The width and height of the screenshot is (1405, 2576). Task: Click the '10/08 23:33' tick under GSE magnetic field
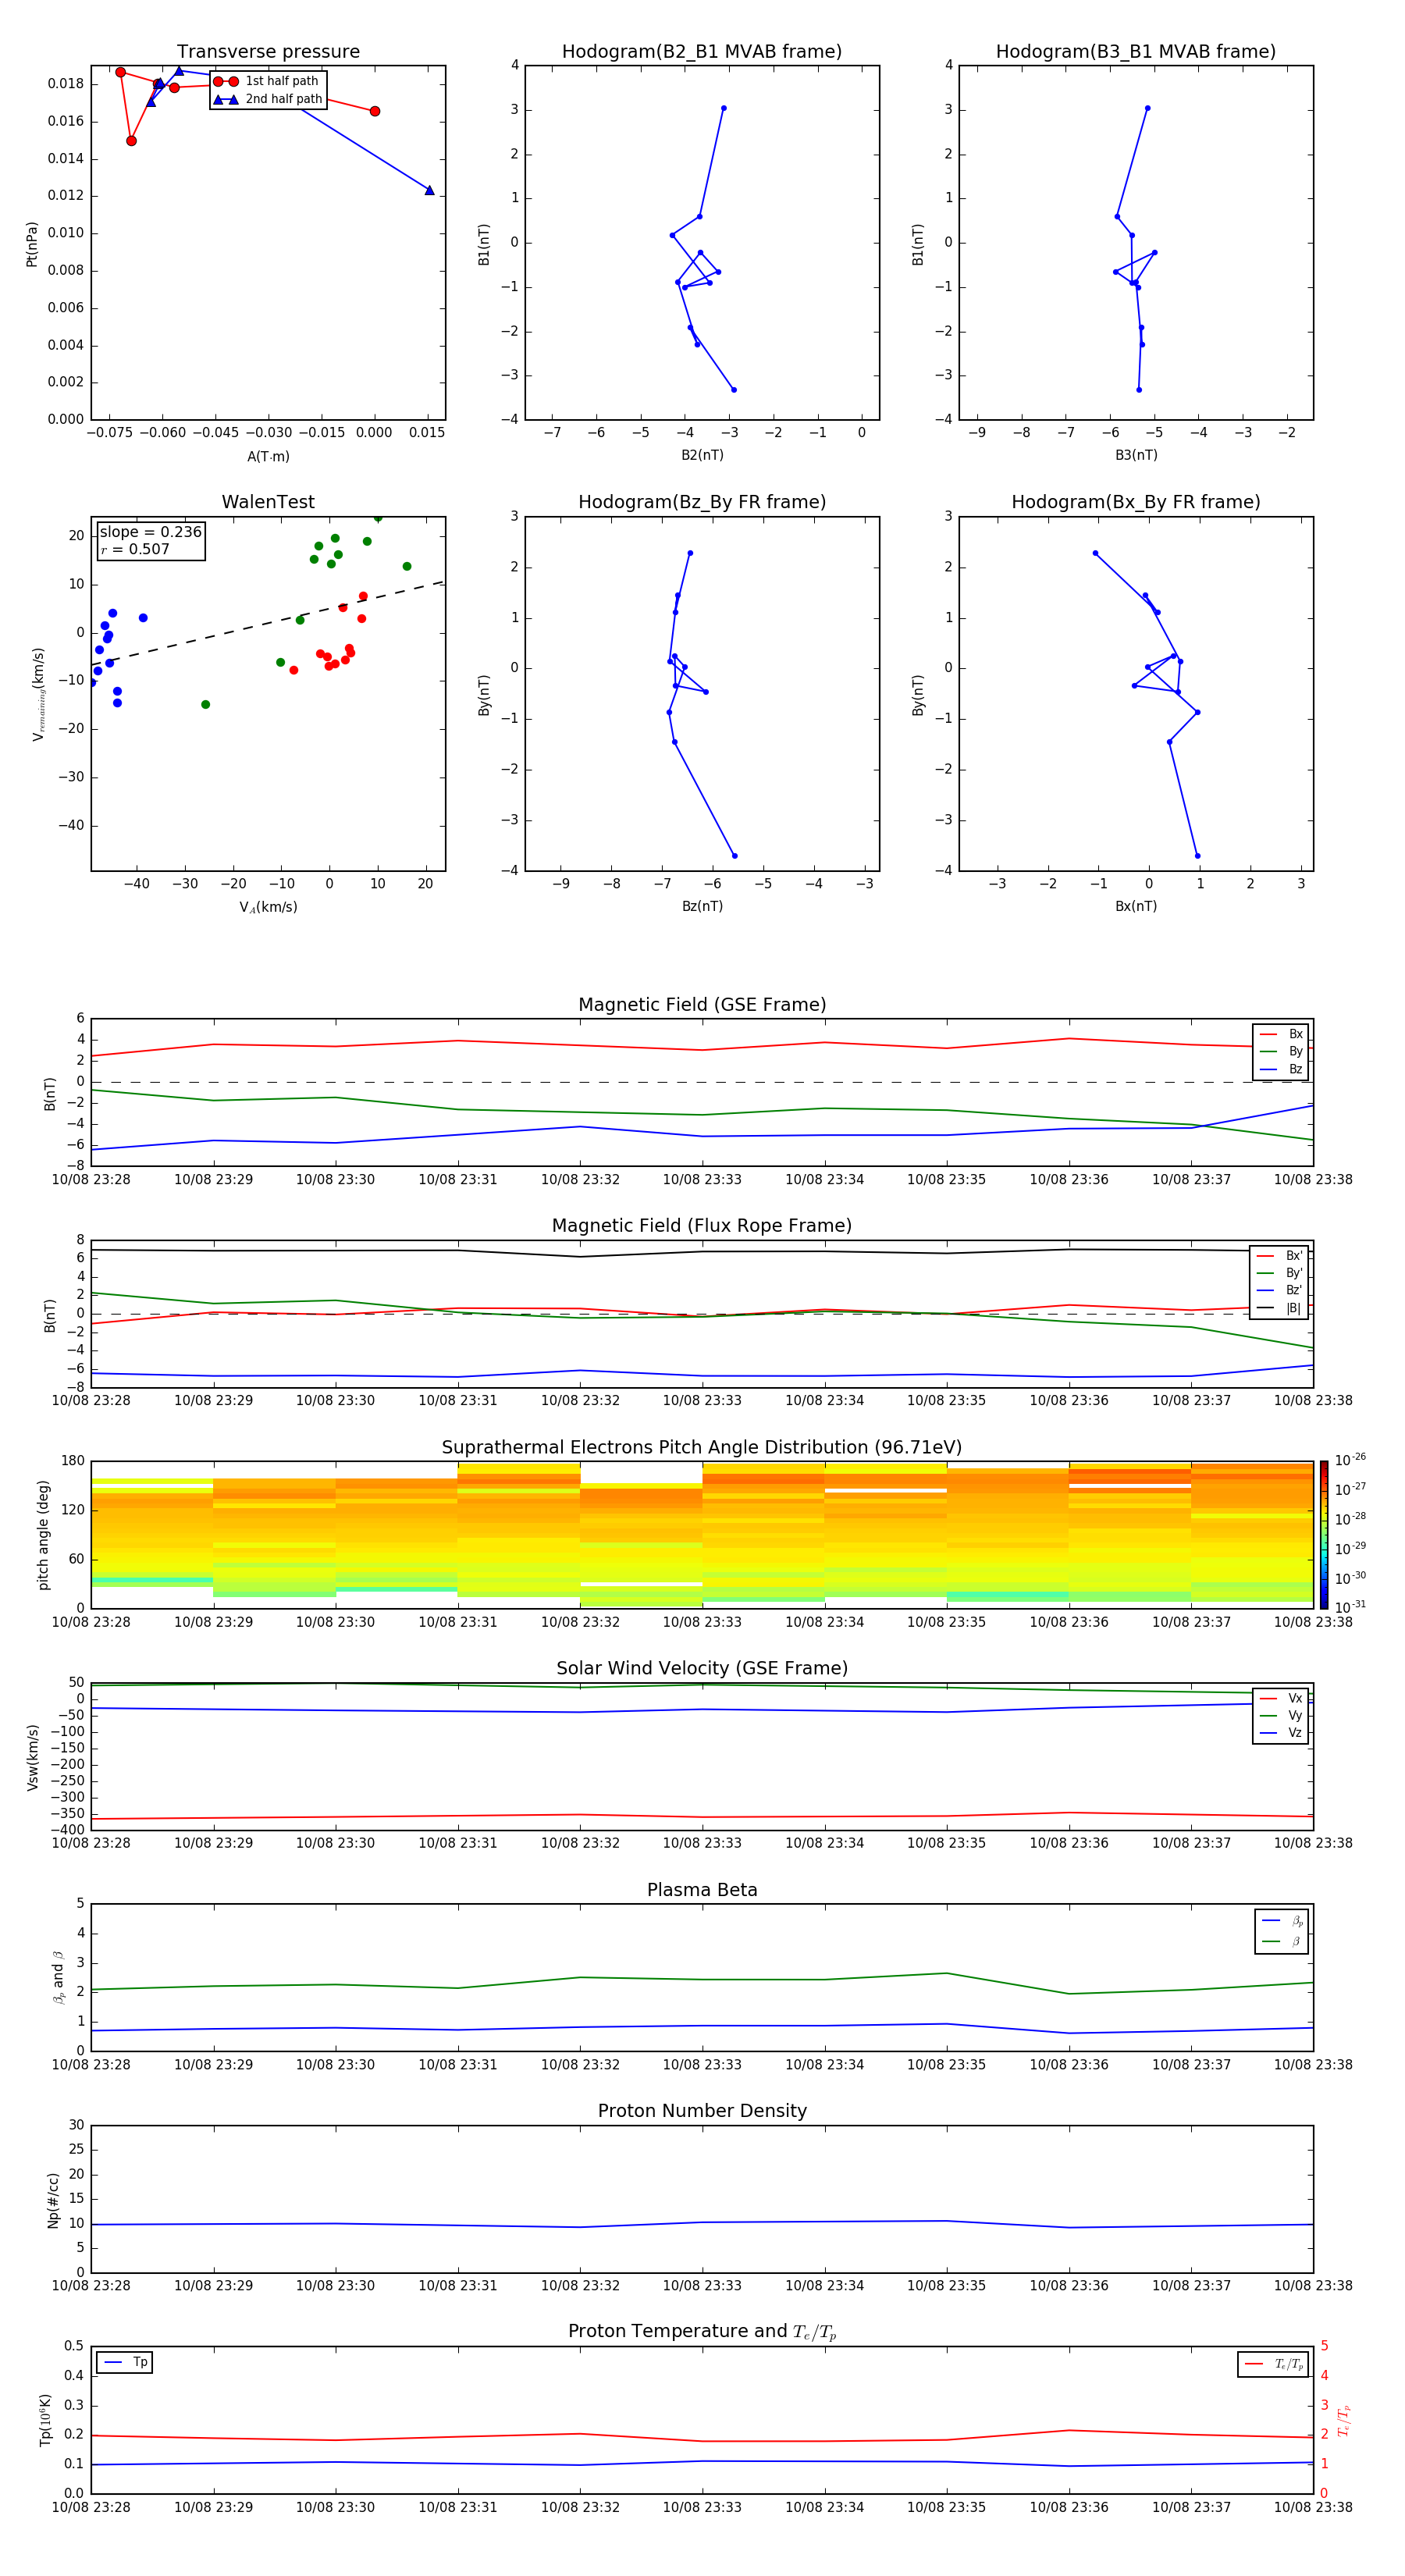(x=702, y=1180)
